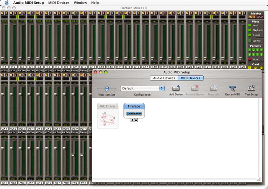Select the Fireface MIDI device icon
The width and height of the screenshot is (268, 189).
[134, 111]
